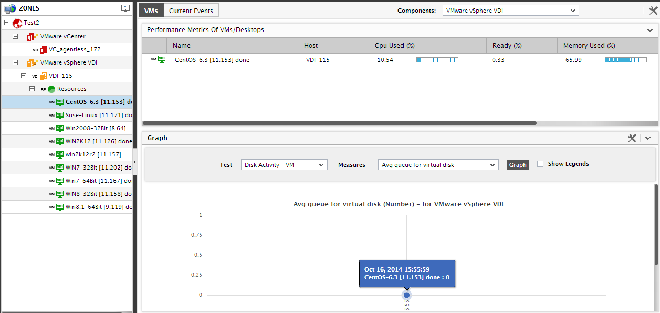The height and width of the screenshot is (313, 660).
Task: Collapse the VMware vCenter node
Action: coord(15,36)
